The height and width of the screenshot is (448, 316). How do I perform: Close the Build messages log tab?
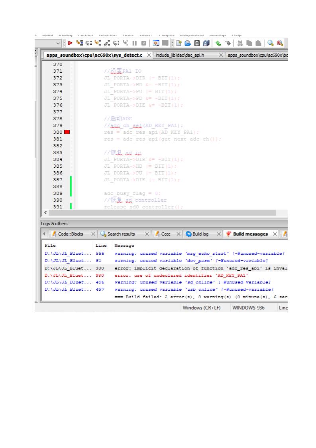pos(275,234)
